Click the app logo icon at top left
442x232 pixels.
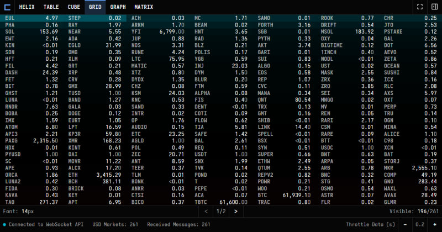point(7,7)
